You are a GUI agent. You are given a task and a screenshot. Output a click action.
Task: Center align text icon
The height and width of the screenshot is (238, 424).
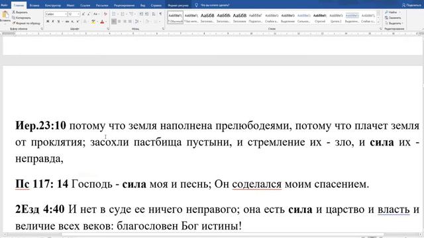[x=119, y=21]
